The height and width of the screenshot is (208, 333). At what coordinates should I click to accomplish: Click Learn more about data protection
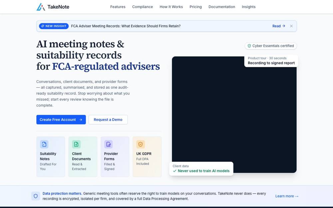(x=287, y=196)
